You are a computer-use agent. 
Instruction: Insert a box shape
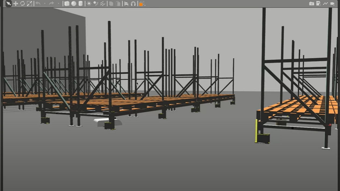pos(67,3)
